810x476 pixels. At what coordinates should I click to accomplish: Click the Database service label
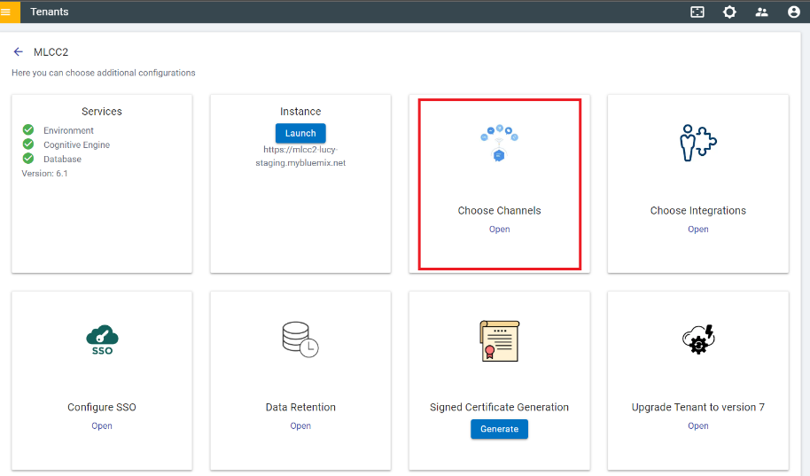[62, 160]
